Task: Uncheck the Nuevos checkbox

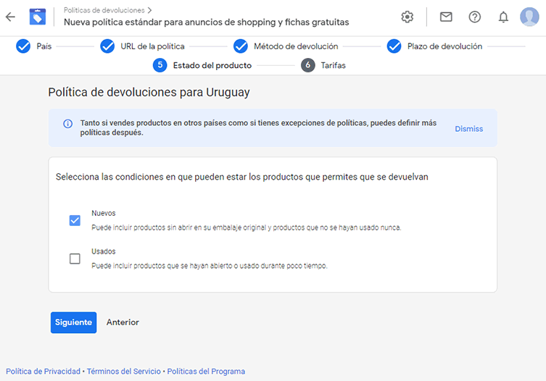Action: click(x=75, y=220)
